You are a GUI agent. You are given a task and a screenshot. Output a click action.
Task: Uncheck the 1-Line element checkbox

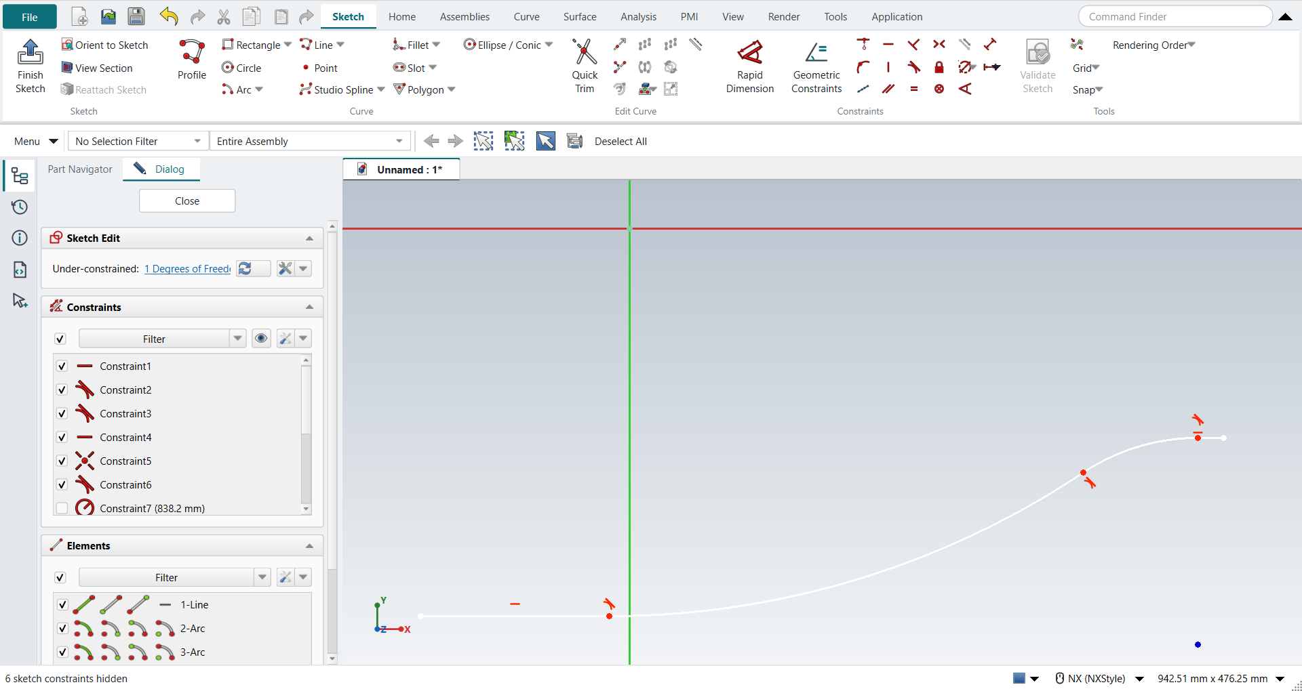point(62,604)
